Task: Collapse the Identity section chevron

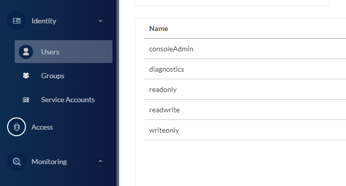Action: point(100,21)
